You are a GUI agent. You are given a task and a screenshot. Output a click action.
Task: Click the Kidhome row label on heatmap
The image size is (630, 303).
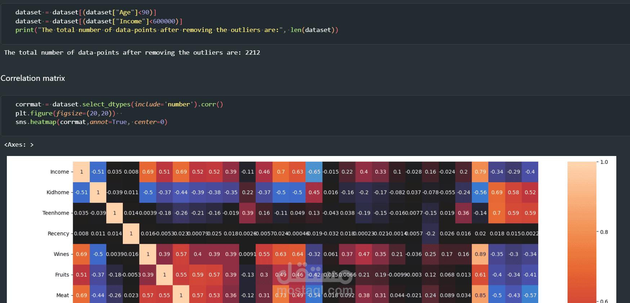click(58, 192)
